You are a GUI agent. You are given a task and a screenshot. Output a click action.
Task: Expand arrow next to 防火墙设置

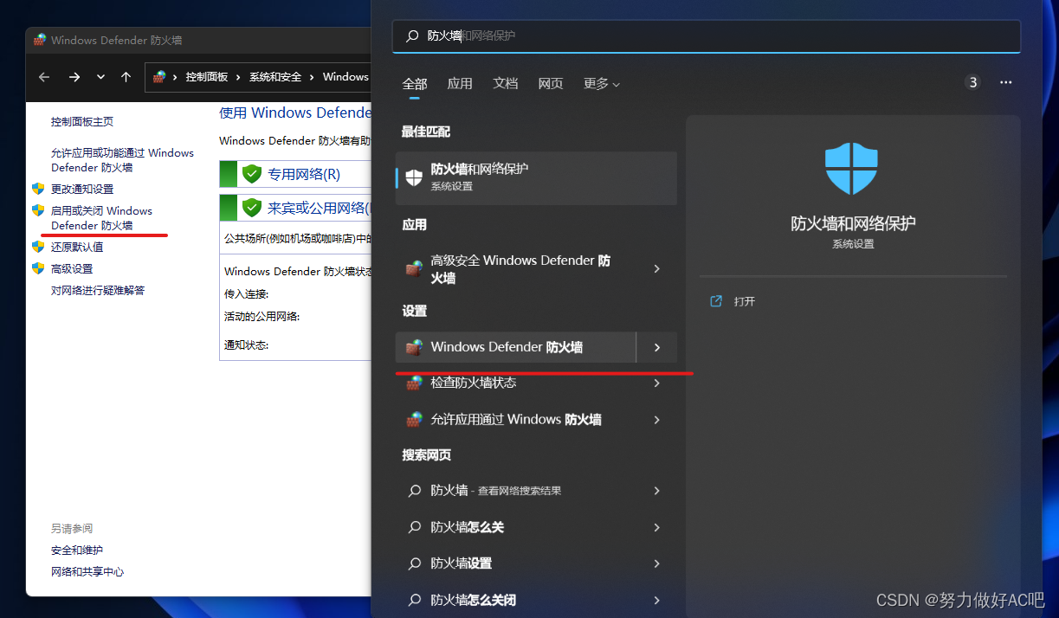coord(656,563)
